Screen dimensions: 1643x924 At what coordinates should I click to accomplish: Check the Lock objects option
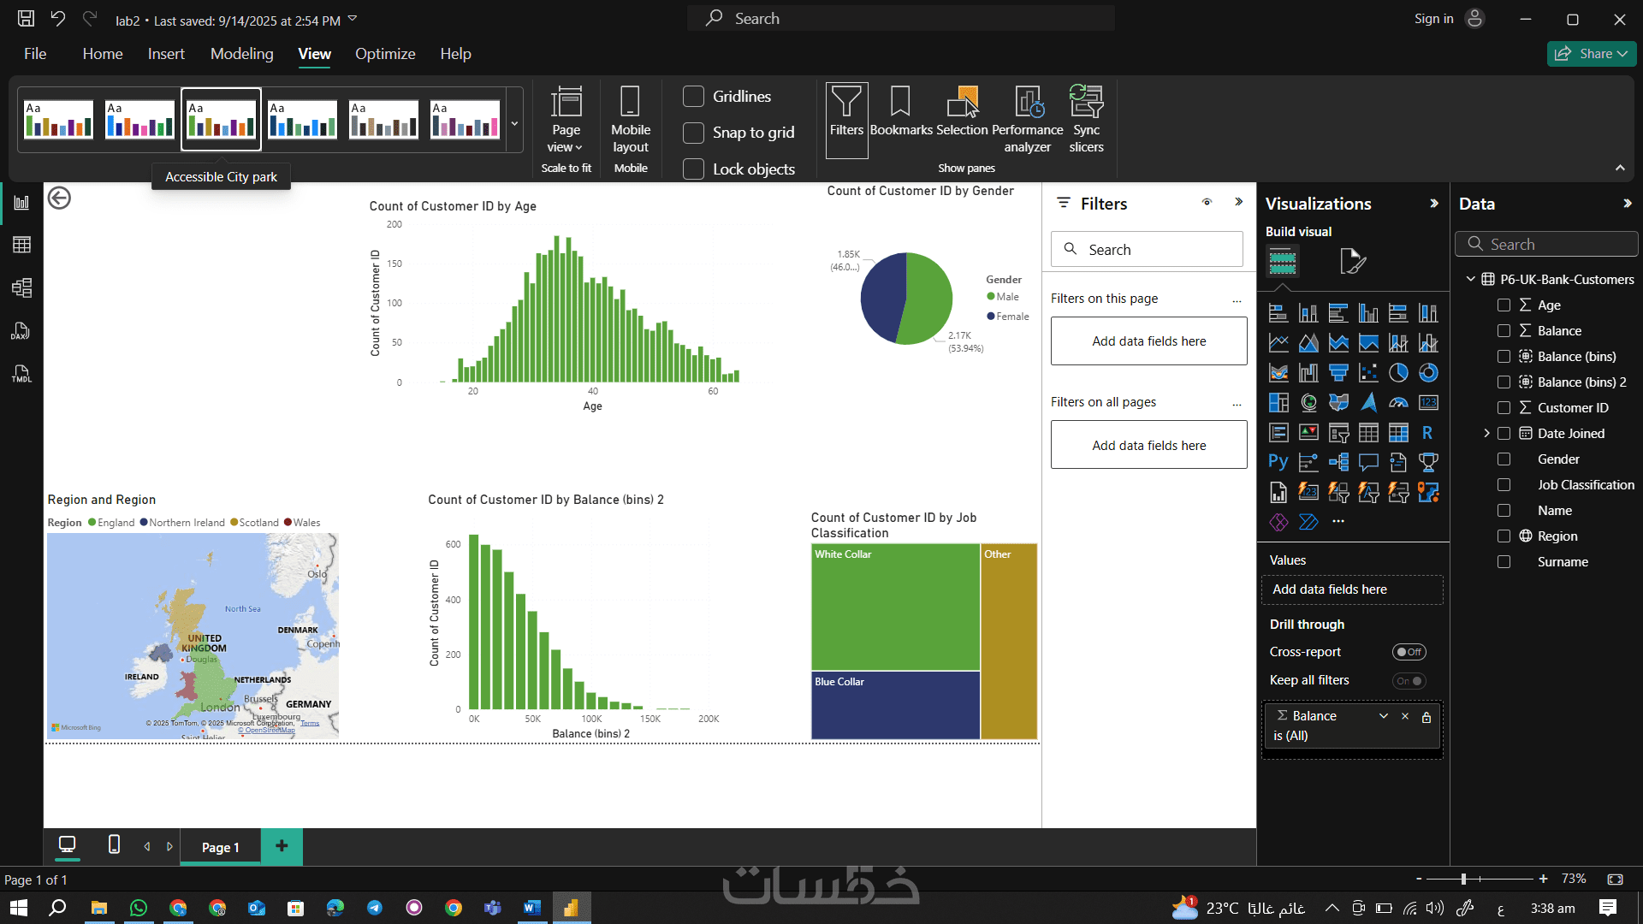coord(694,169)
